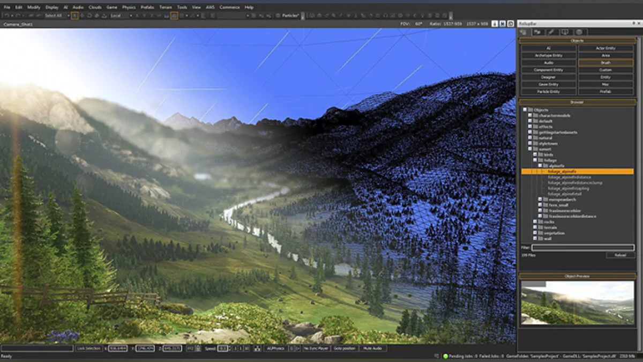This screenshot has width=643, height=362.
Task: Constrain to Z axis button
Action: [152, 16]
